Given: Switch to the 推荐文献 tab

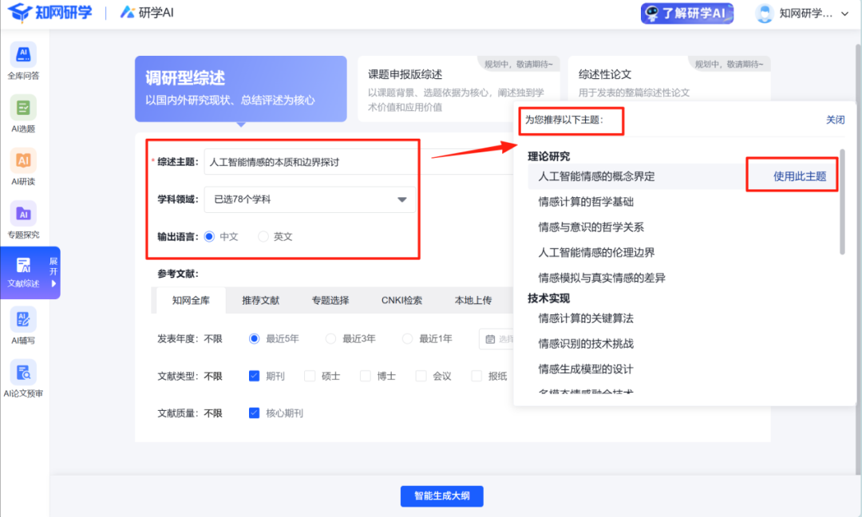Looking at the screenshot, I should [x=261, y=301].
